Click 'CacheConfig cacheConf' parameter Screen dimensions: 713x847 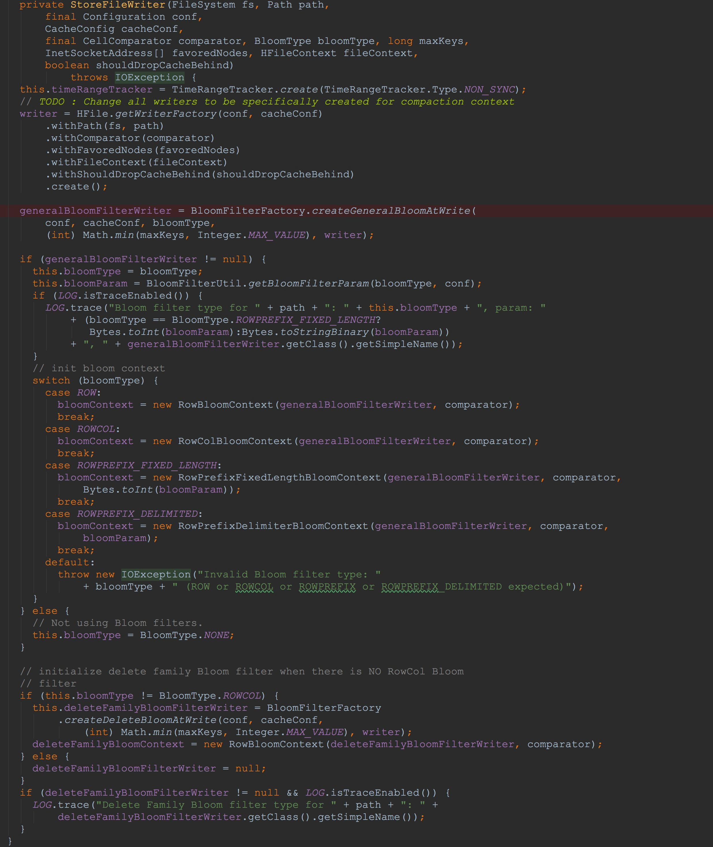pos(112,29)
